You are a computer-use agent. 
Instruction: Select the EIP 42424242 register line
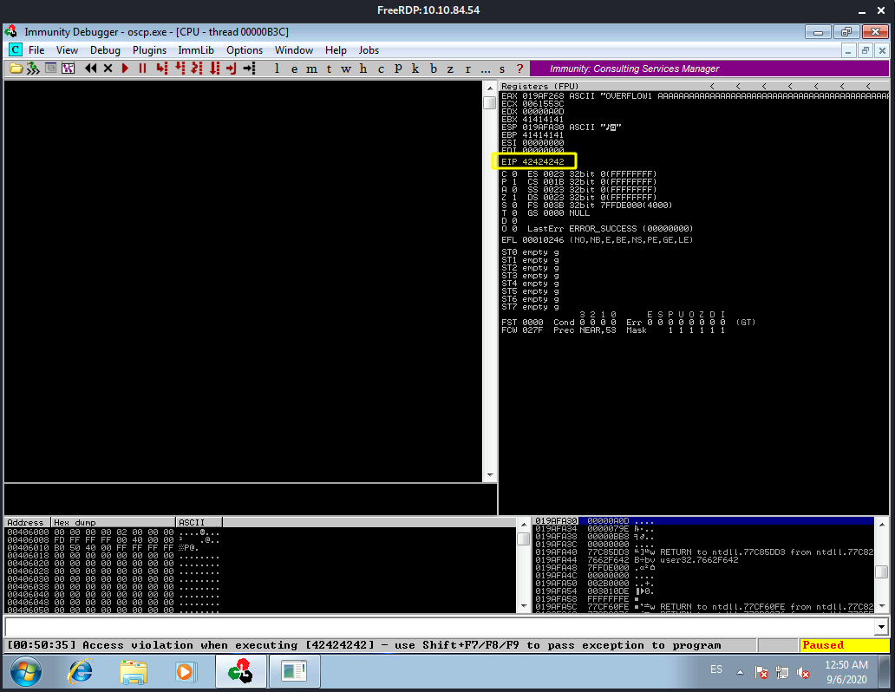(x=532, y=161)
